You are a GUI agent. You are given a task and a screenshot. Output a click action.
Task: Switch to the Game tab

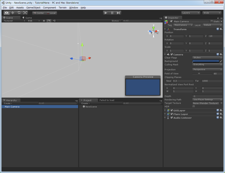[27, 18]
